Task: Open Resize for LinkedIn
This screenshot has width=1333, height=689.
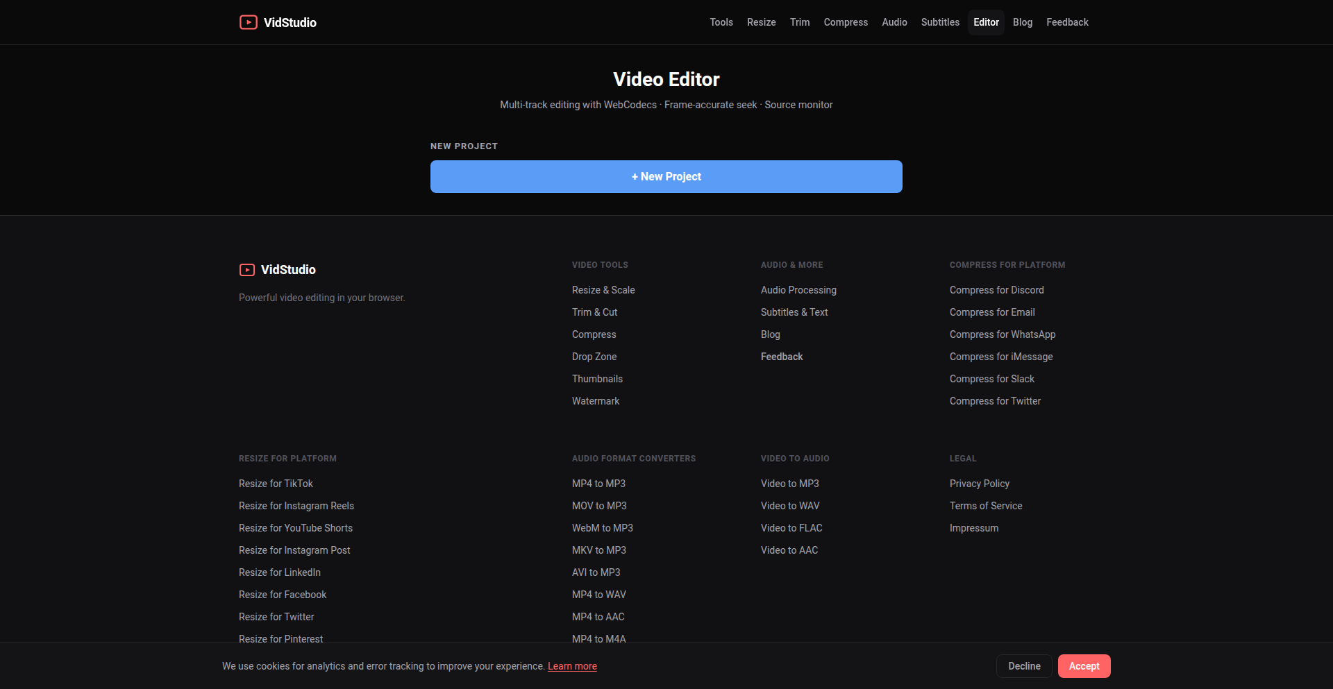Action: [280, 572]
